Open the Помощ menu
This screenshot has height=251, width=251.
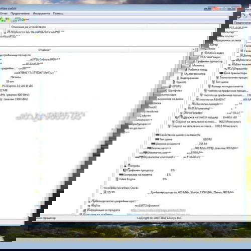[x=58, y=14]
